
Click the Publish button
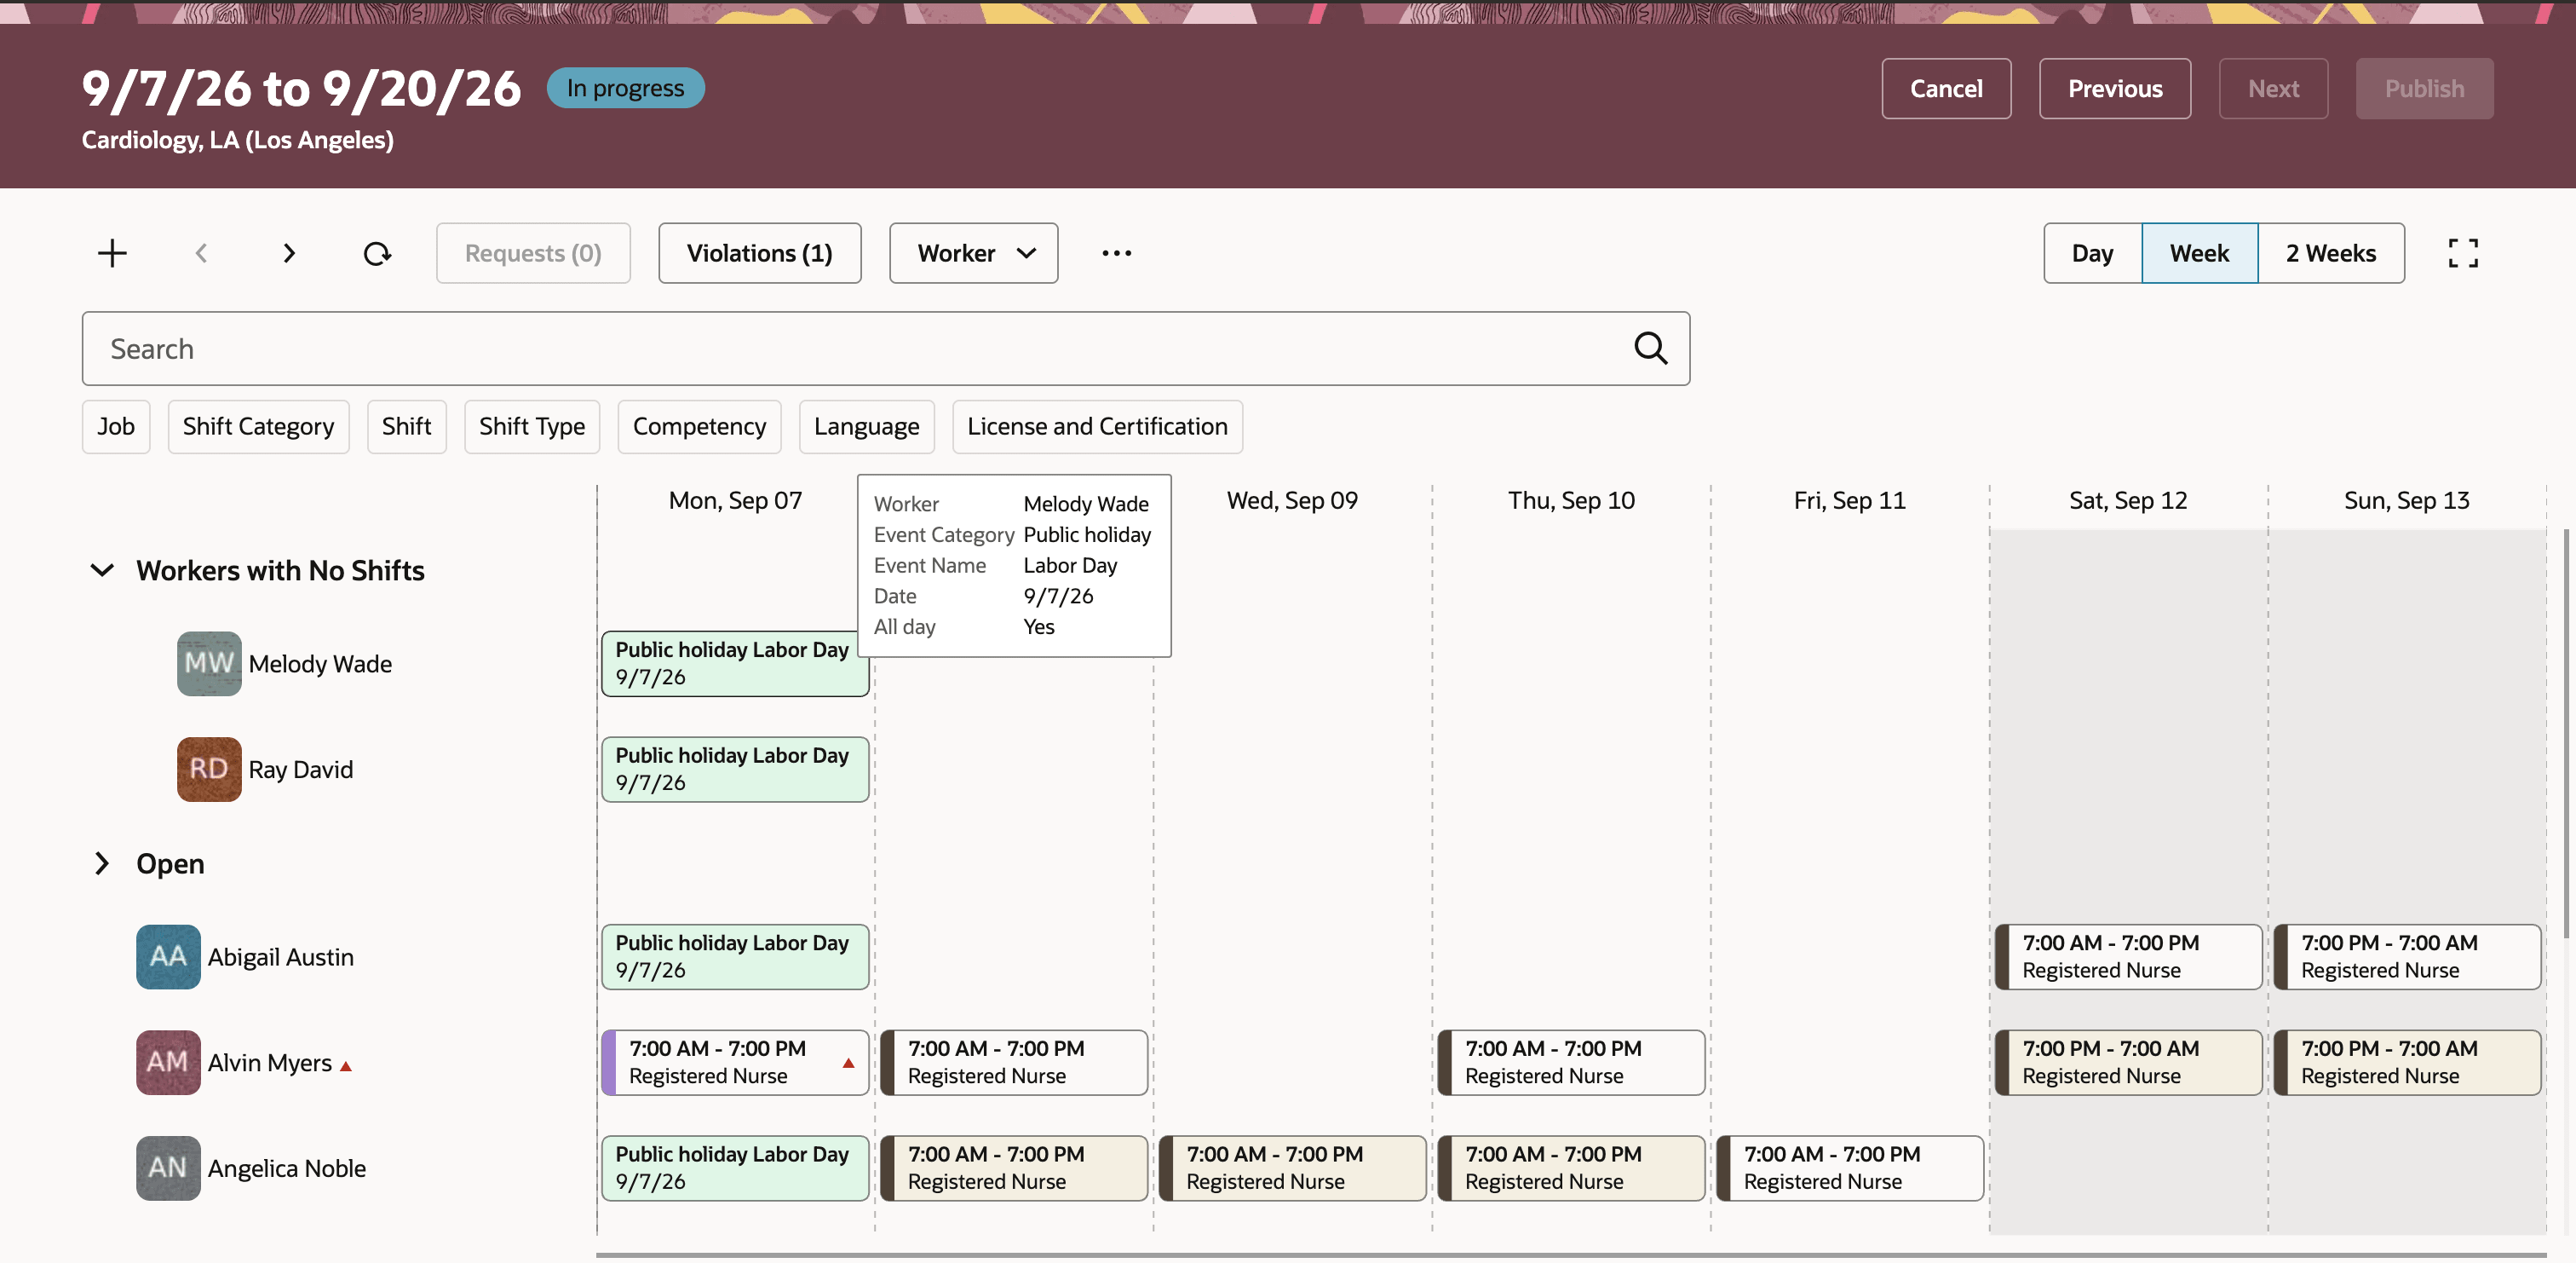pos(2424,89)
